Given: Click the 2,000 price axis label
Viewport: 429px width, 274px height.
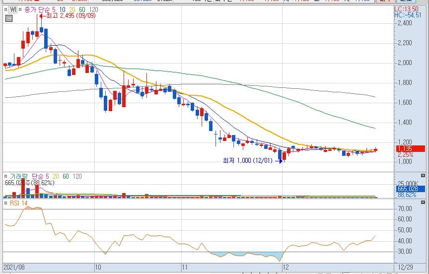Looking at the screenshot, I should tap(405, 63).
